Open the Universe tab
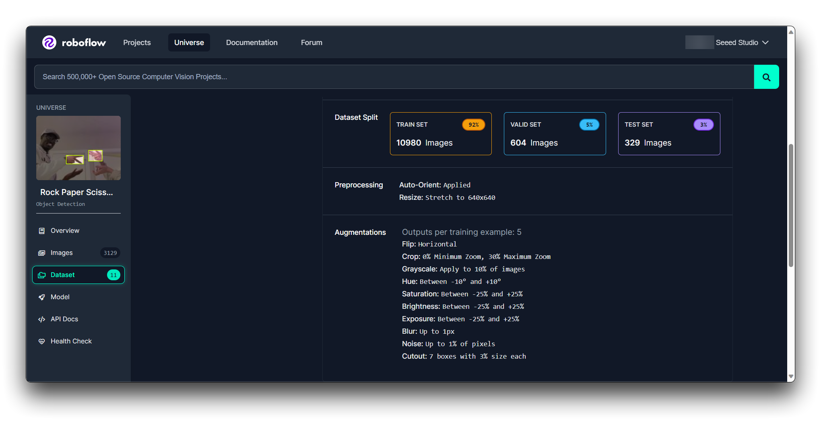821x421 pixels. click(189, 43)
